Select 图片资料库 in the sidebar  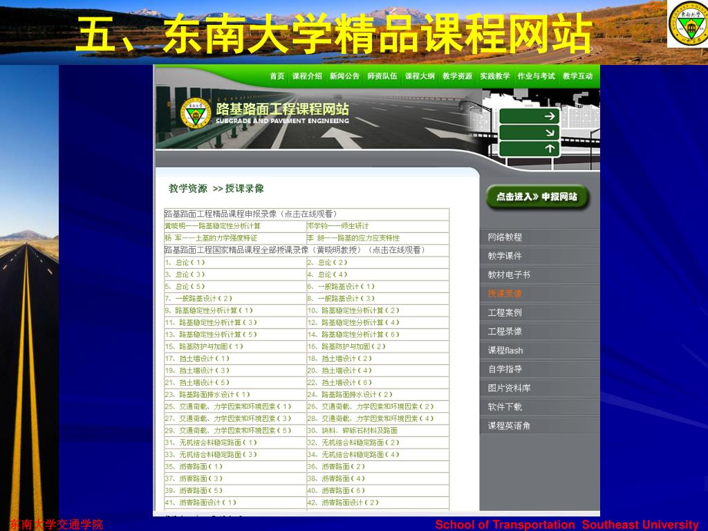pyautogui.click(x=509, y=388)
